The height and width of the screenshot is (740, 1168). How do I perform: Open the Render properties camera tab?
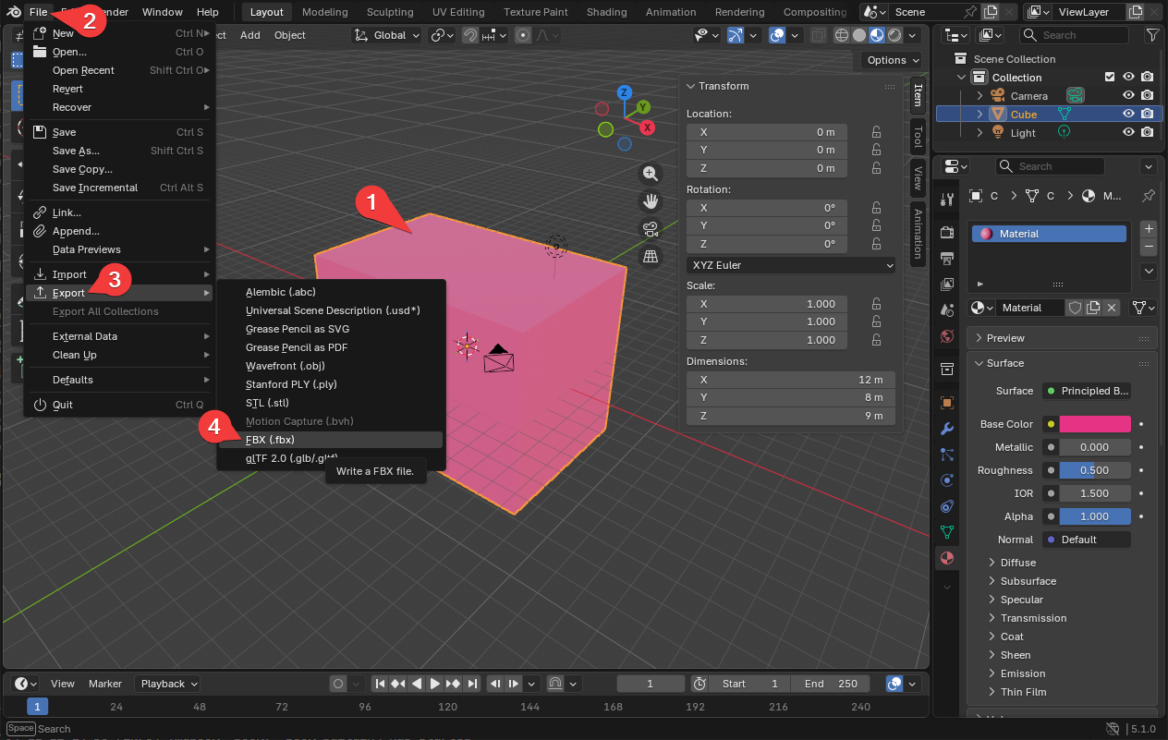point(946,232)
